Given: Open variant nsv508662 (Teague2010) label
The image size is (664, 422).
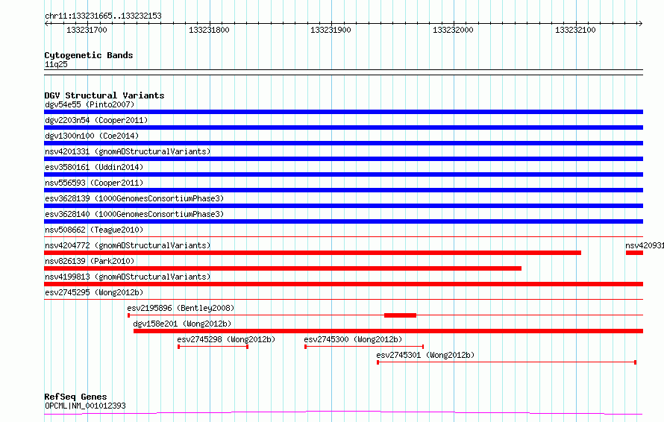Looking at the screenshot, I should coord(94,230).
